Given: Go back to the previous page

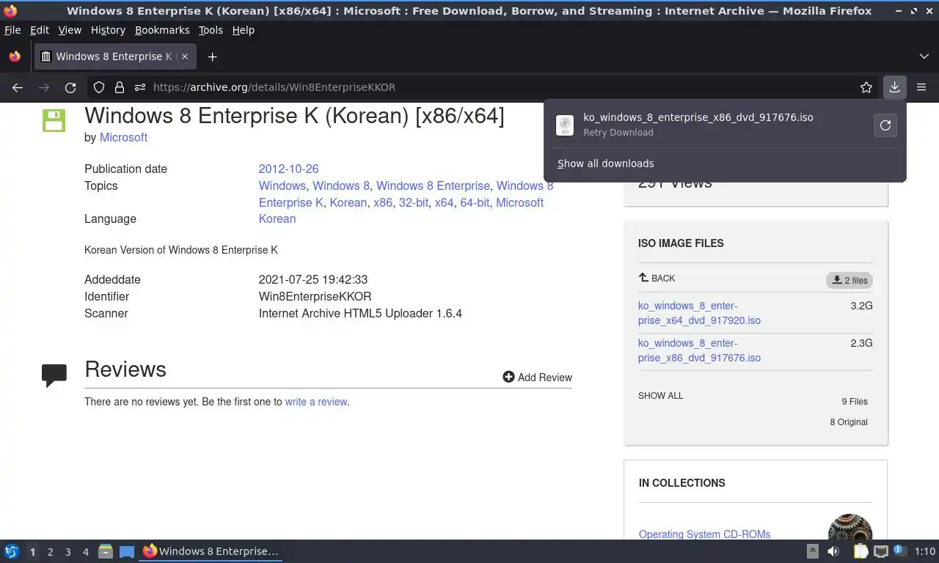Looking at the screenshot, I should tap(18, 87).
